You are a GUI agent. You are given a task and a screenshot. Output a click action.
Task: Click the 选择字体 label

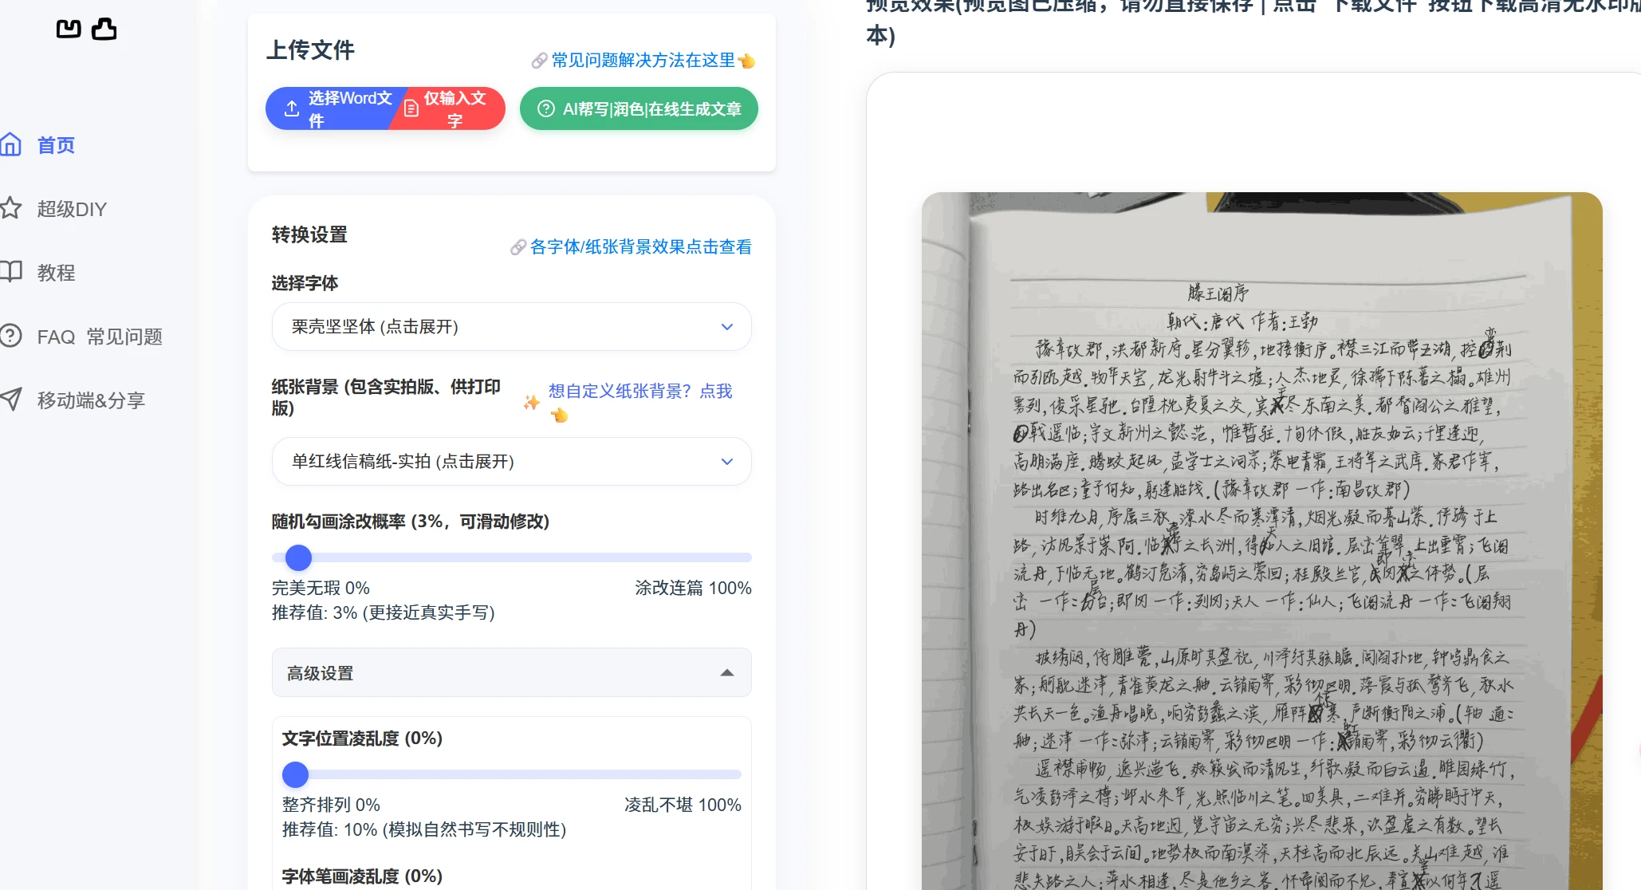[305, 283]
